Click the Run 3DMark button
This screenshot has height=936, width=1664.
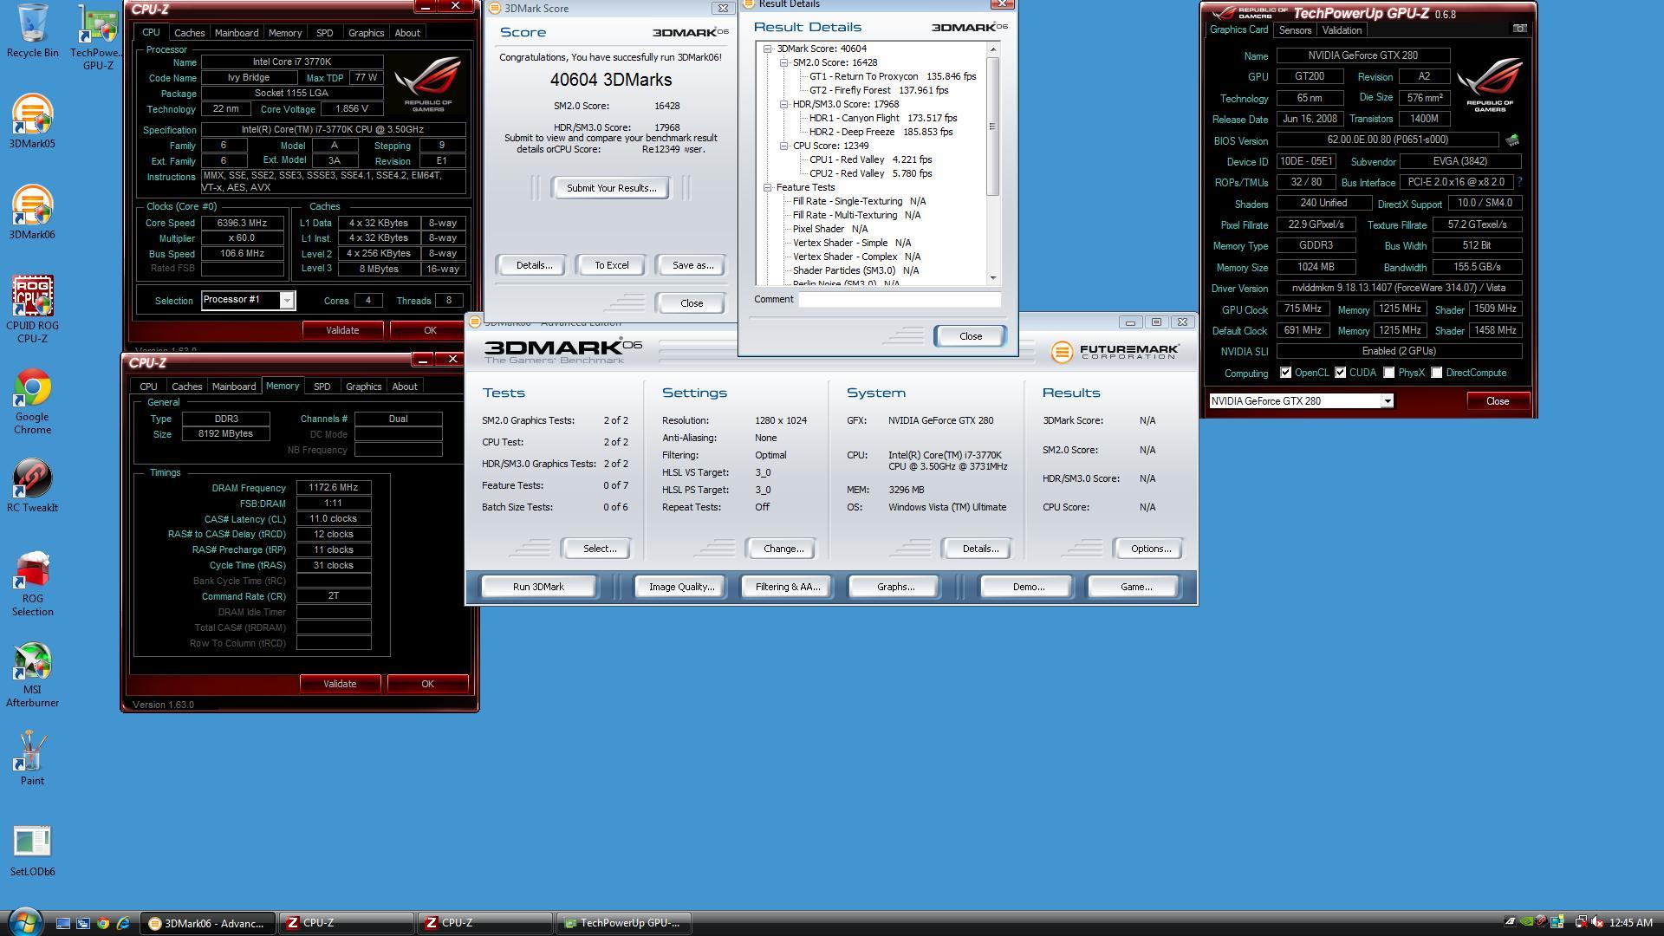coord(538,587)
